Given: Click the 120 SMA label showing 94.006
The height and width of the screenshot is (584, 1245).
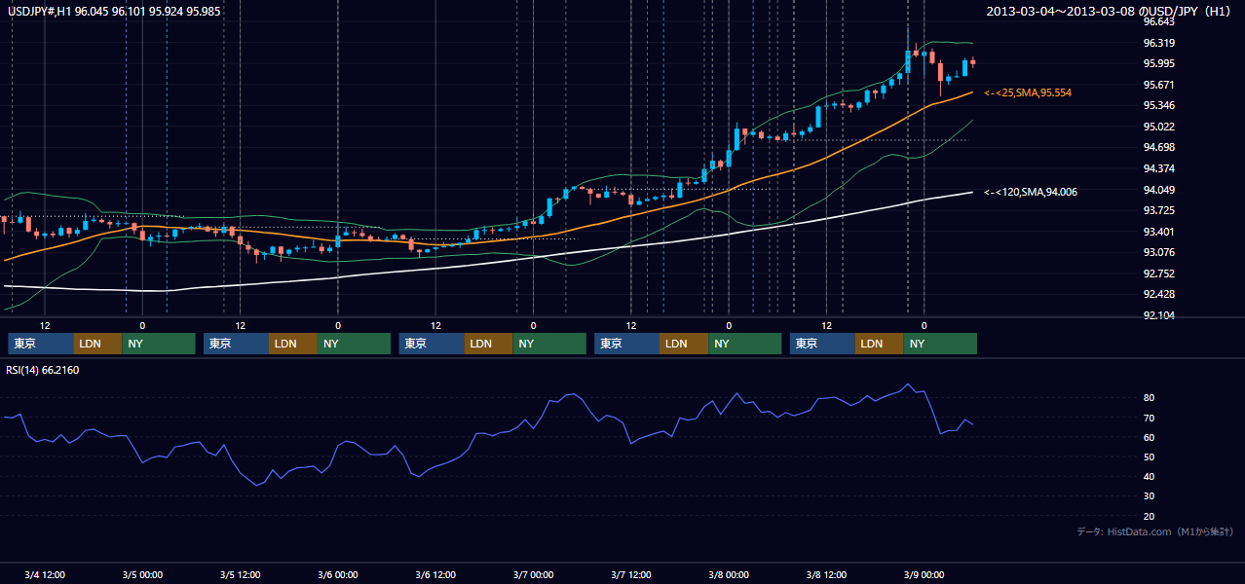Looking at the screenshot, I should tap(1031, 193).
